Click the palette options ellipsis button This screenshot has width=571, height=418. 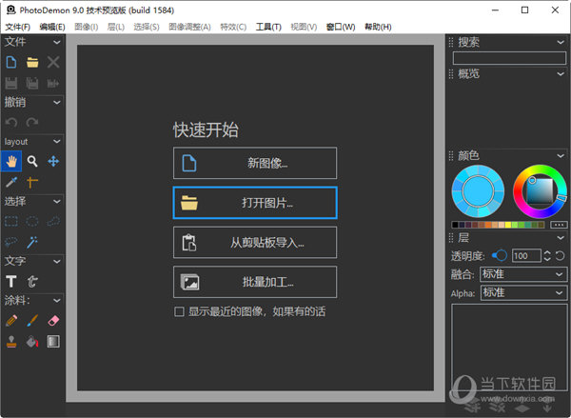[x=559, y=225]
